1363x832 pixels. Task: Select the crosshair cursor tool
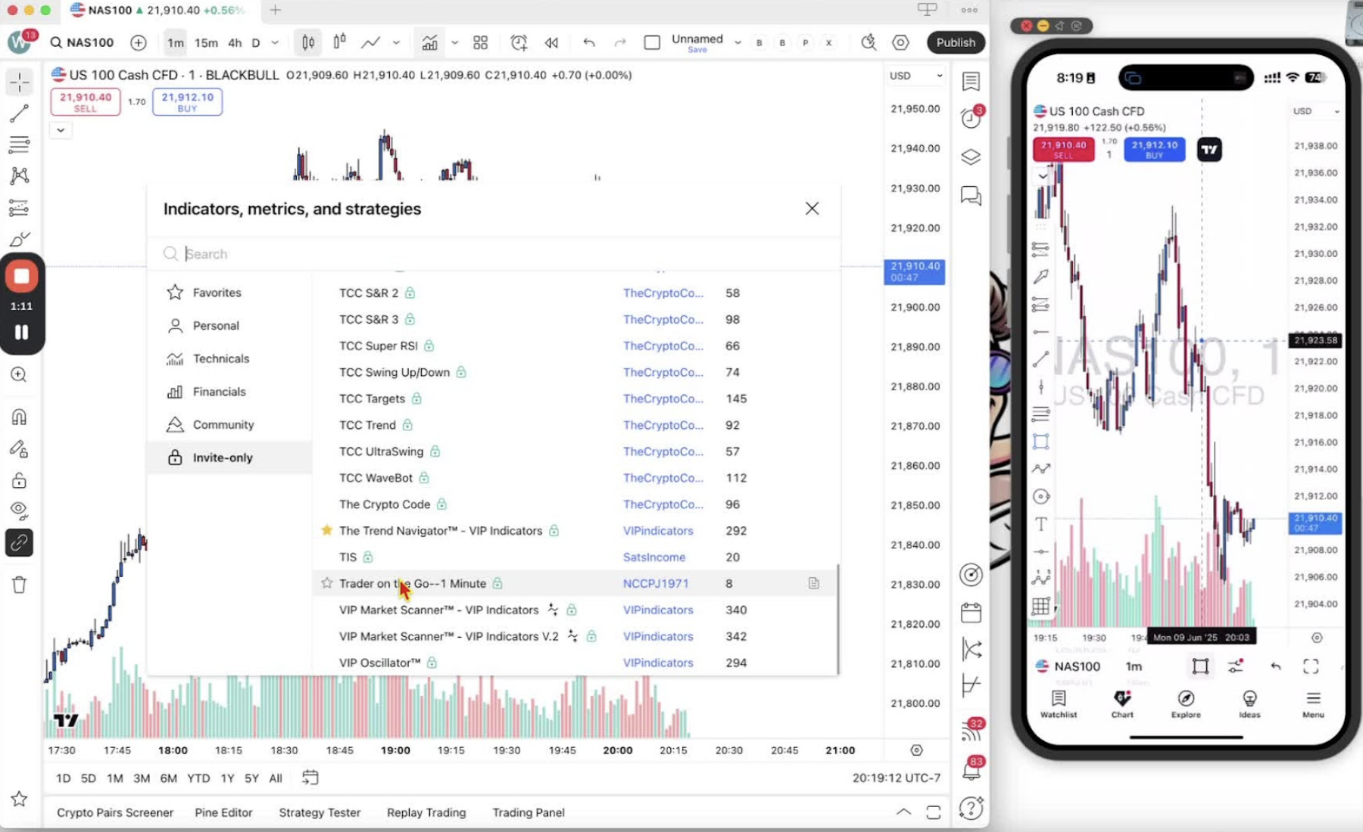(x=20, y=82)
